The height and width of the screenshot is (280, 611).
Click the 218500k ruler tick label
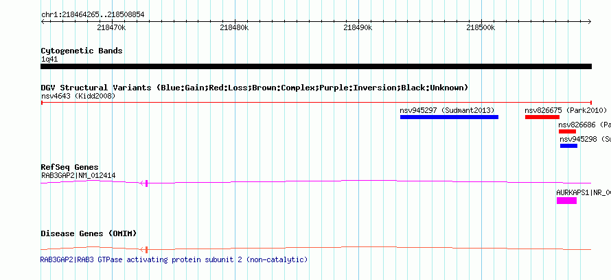481,27
